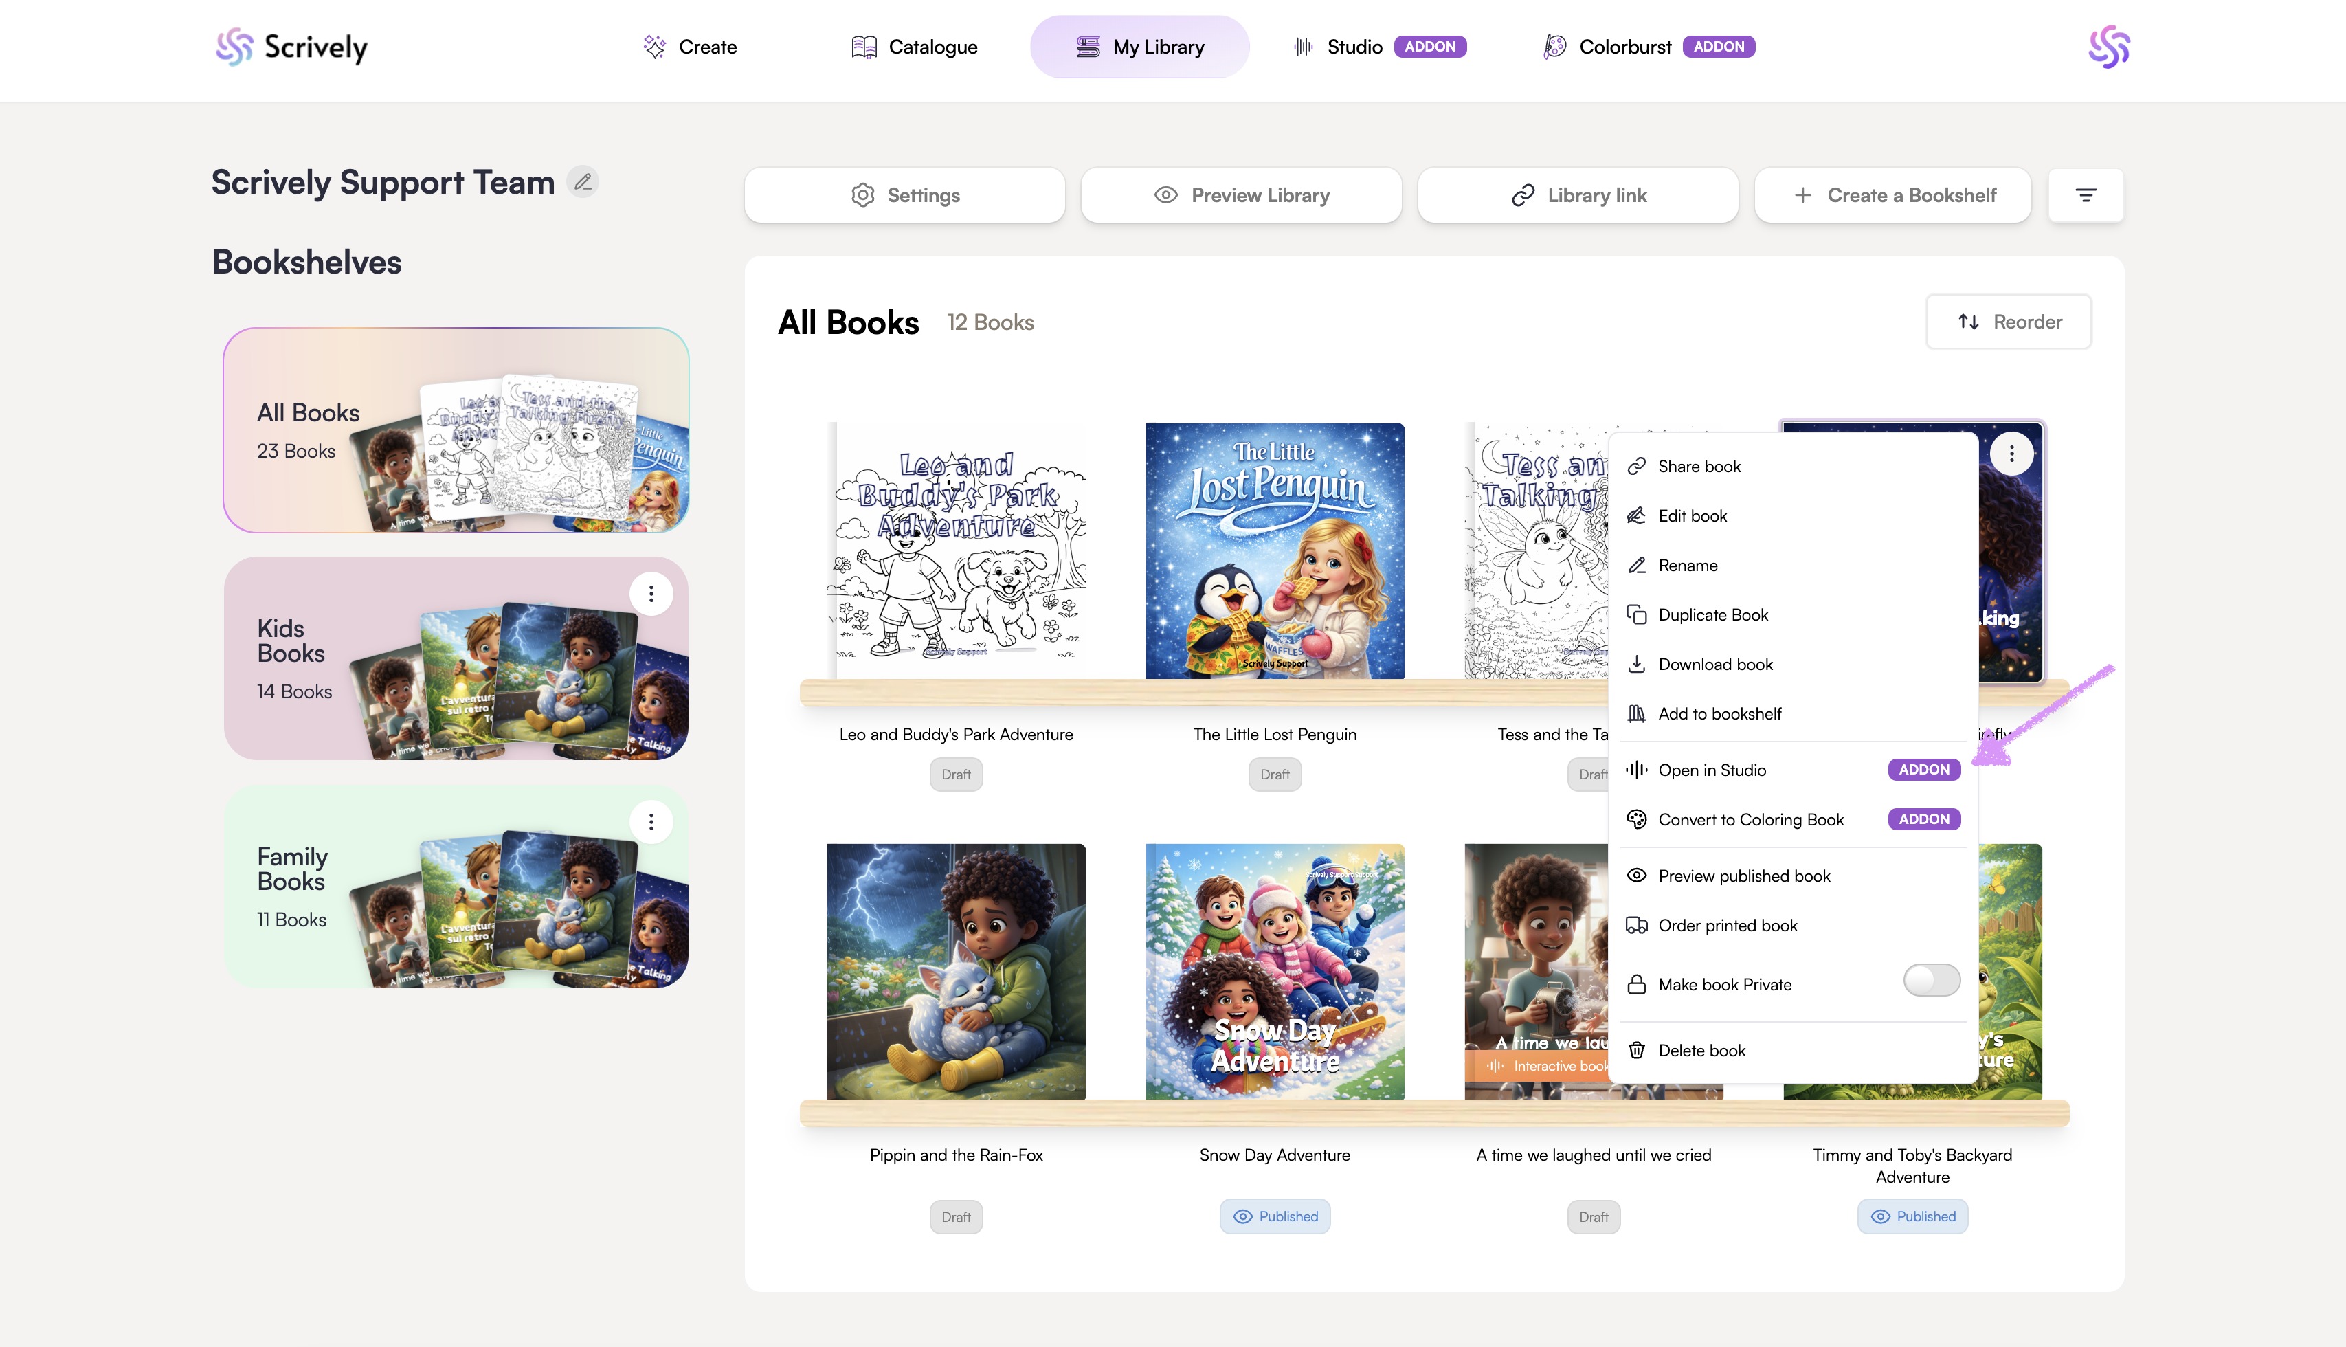
Task: Click the Download book arrow icon
Action: [x=1636, y=665]
